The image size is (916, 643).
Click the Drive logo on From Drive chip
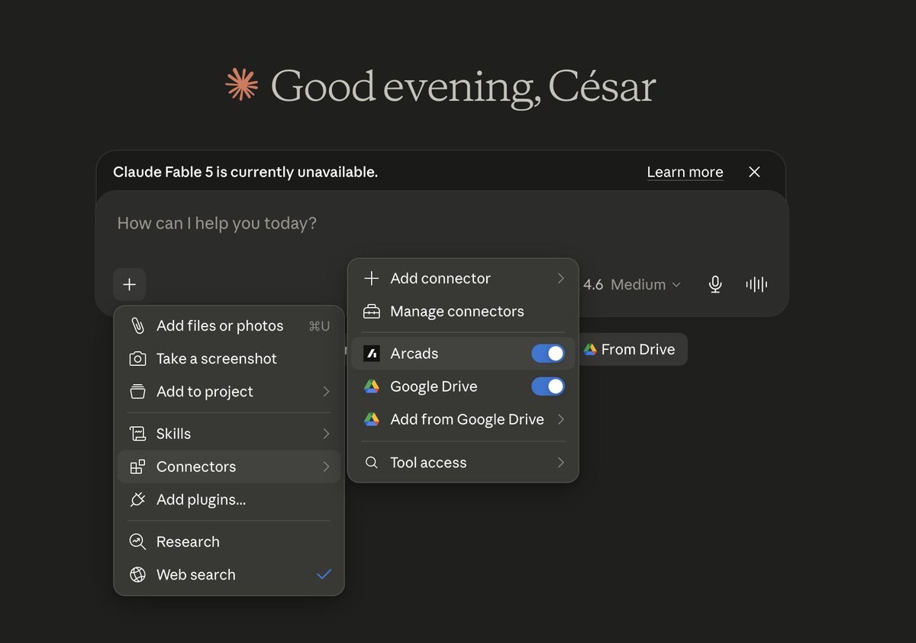click(590, 349)
